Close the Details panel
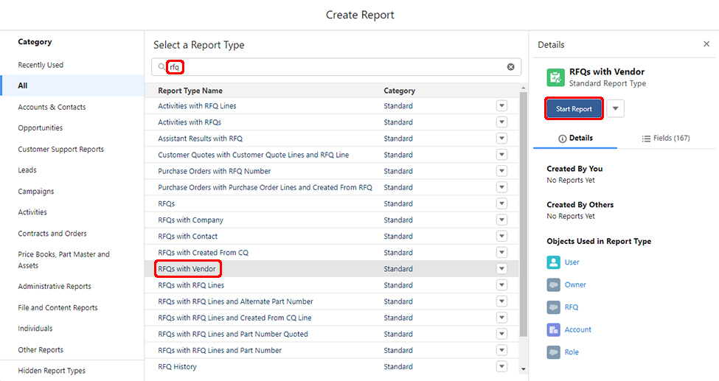719x381 pixels. (706, 44)
